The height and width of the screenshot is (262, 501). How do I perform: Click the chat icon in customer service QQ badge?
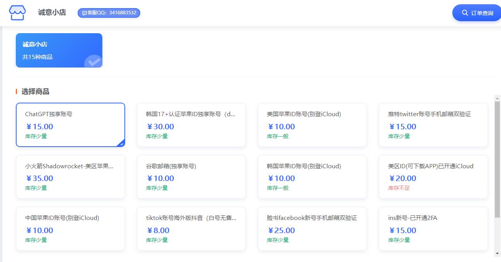[x=84, y=13]
